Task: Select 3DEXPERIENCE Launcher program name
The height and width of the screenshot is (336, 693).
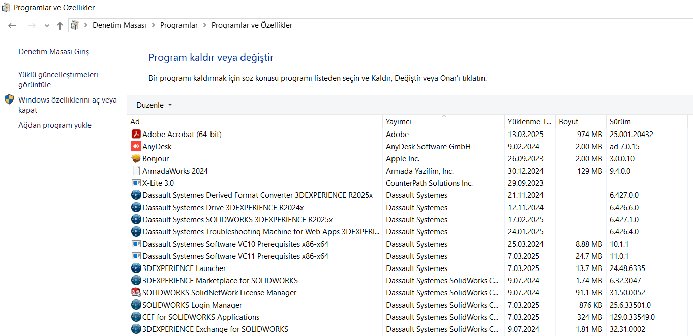Action: tap(184, 268)
